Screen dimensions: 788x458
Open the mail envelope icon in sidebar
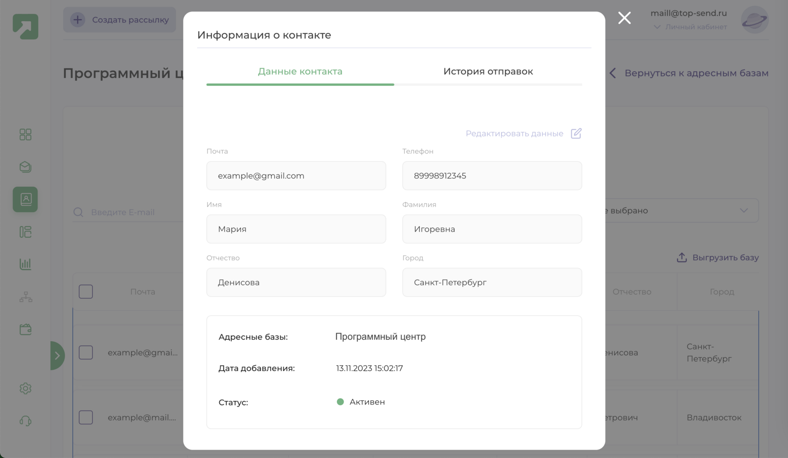[25, 167]
